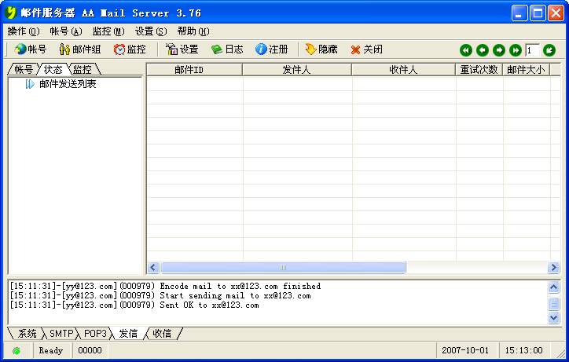The width and height of the screenshot is (569, 362).
Task: Go to previous page green arrow icon
Action: click(483, 50)
